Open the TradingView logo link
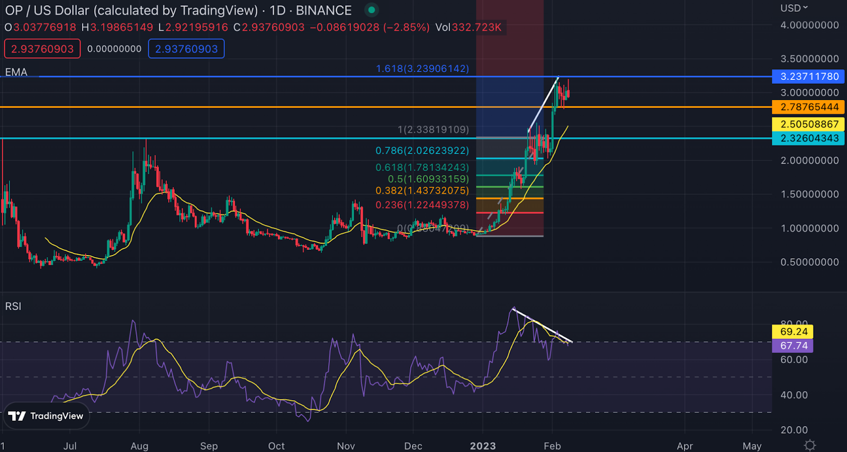847x452 pixels. pyautogui.click(x=47, y=416)
